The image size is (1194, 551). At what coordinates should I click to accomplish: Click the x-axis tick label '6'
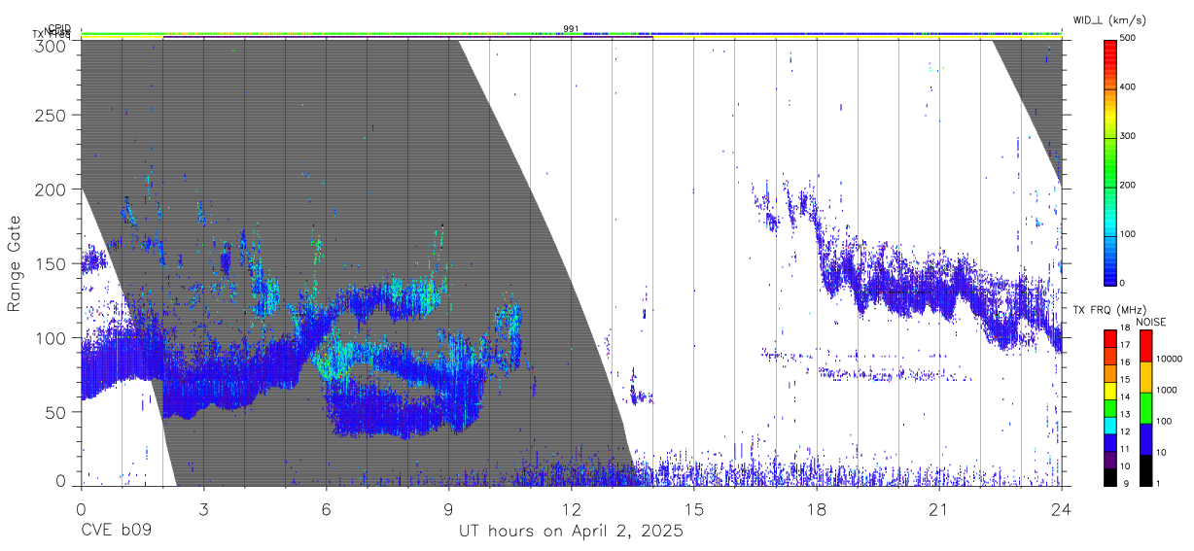coord(326,509)
